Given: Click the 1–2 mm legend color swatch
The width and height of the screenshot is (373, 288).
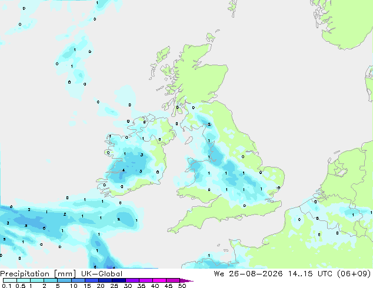Looking at the screenshot, I should [37, 280].
